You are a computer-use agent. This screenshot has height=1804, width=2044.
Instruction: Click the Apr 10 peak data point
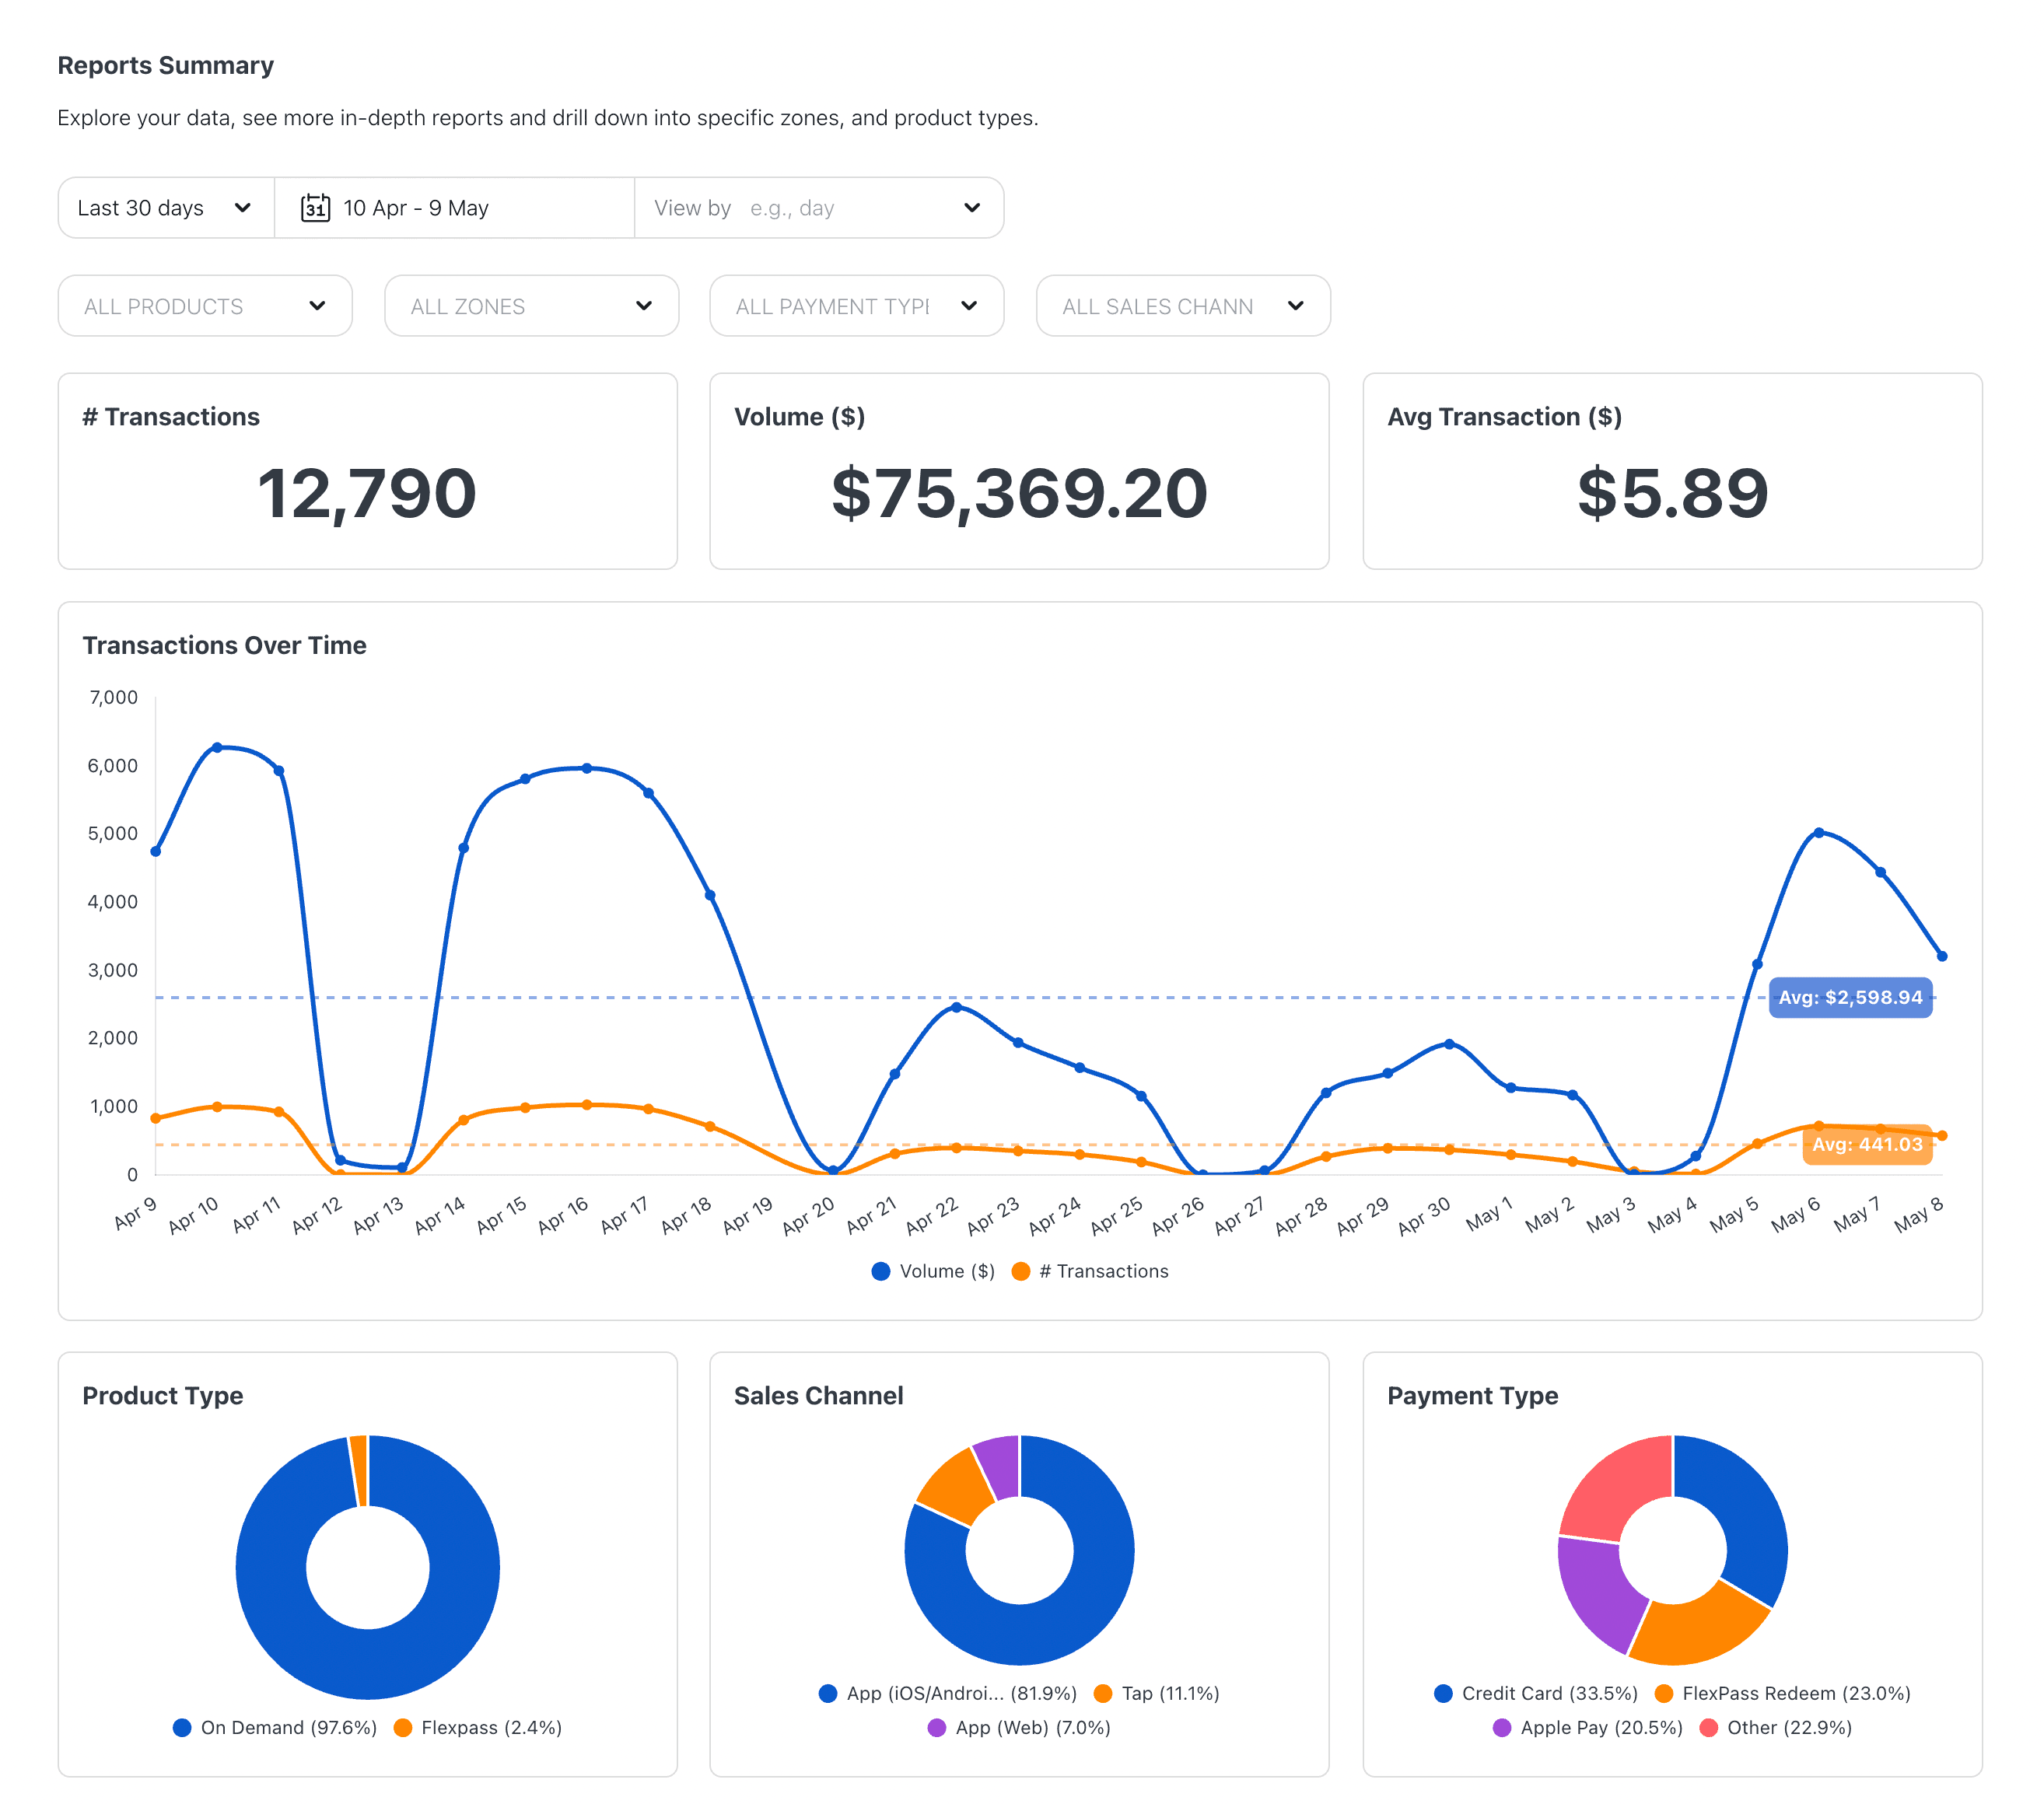pyautogui.click(x=217, y=747)
